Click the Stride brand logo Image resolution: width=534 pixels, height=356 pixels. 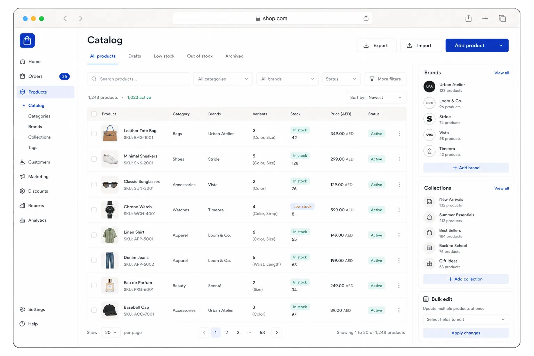point(429,119)
